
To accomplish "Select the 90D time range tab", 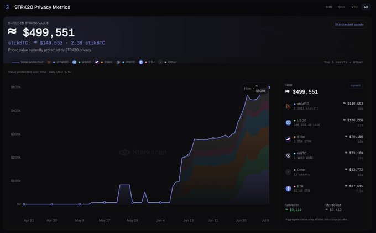I will [x=342, y=7].
